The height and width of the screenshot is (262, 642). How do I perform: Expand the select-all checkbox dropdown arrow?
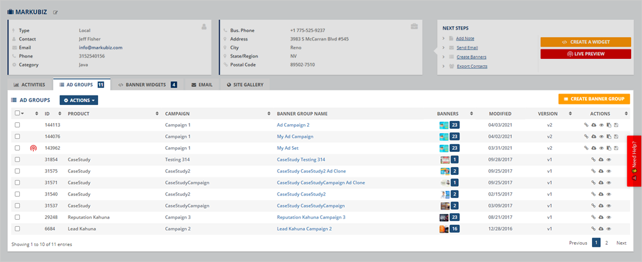23,113
